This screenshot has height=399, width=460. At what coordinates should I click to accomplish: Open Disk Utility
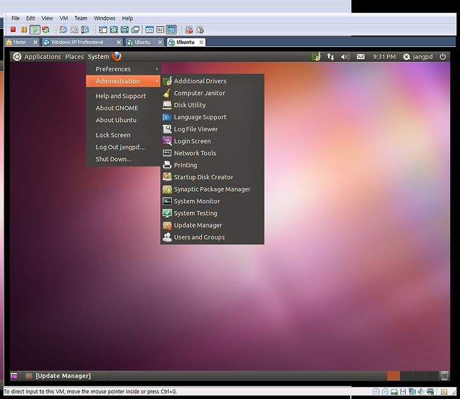(212, 105)
